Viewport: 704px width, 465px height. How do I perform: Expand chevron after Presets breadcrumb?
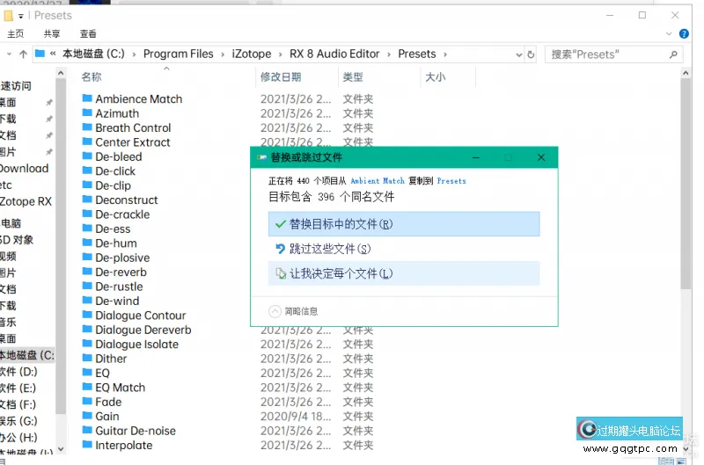[x=445, y=54]
